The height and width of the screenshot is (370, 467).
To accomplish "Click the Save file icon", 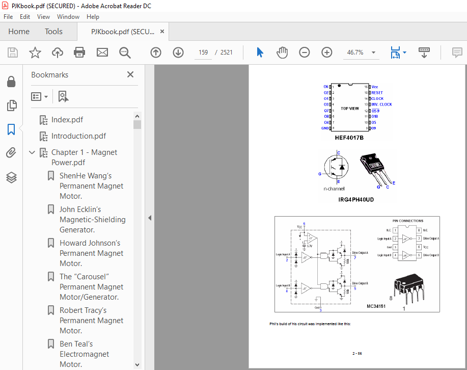I will tap(13, 53).
